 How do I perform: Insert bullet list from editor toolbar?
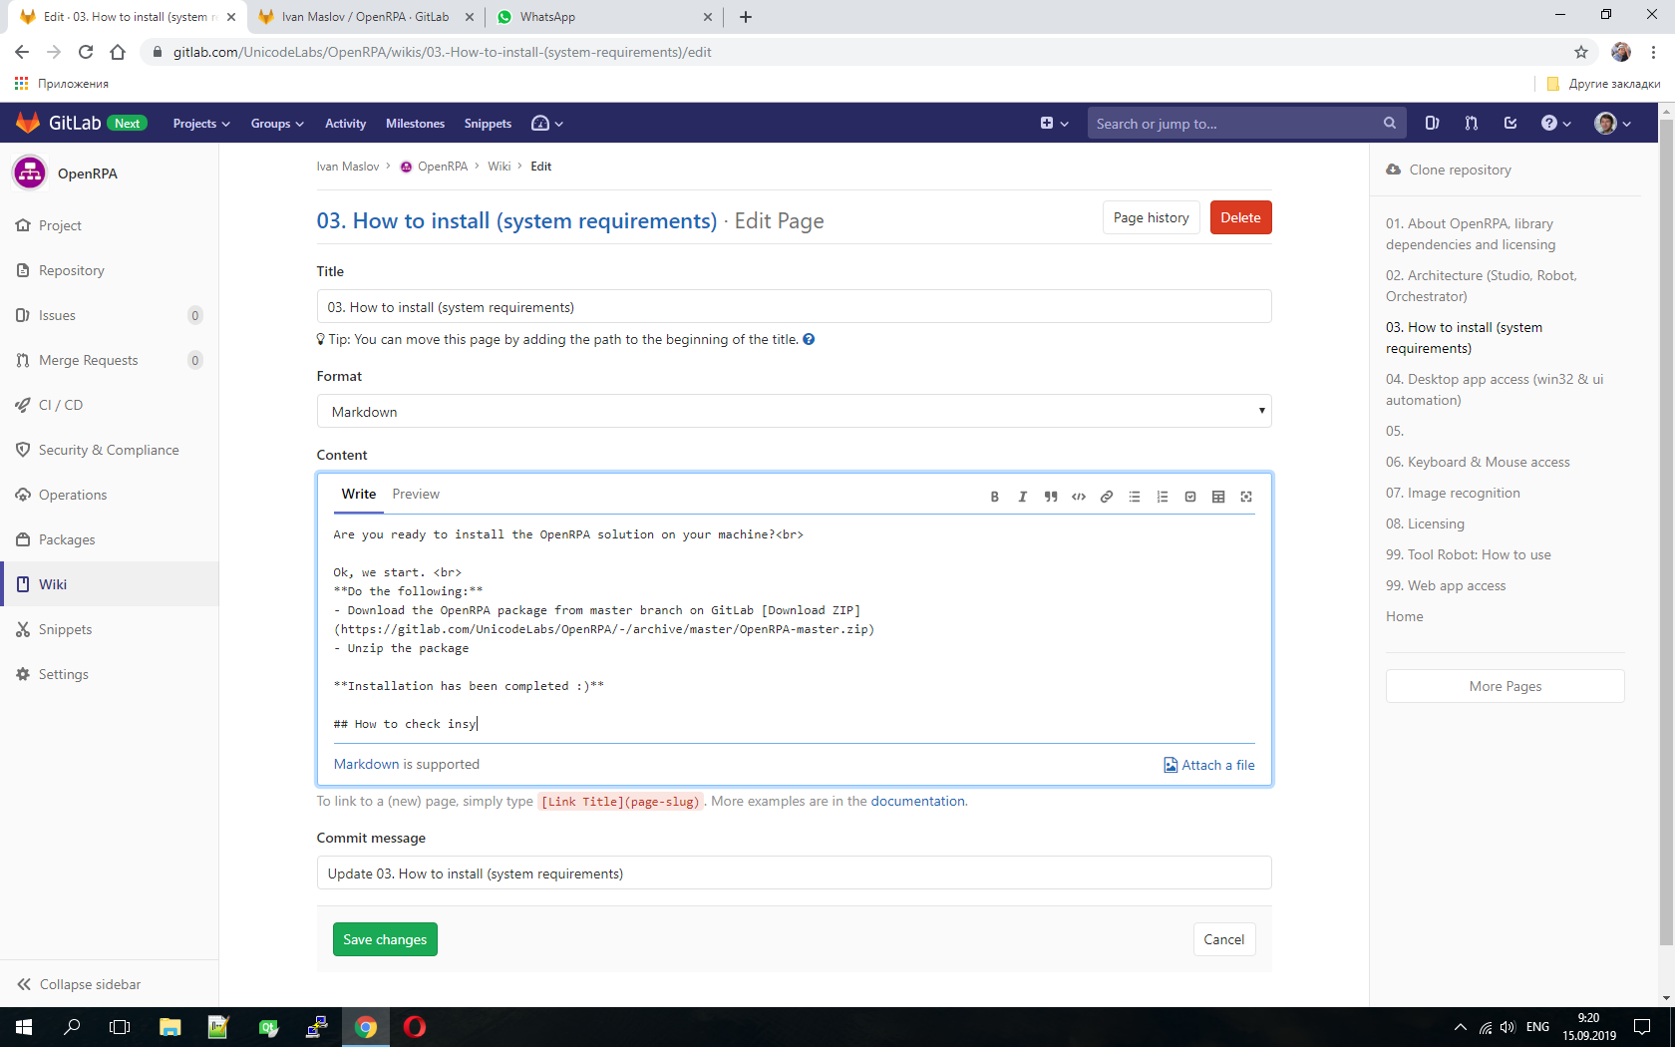(1134, 497)
